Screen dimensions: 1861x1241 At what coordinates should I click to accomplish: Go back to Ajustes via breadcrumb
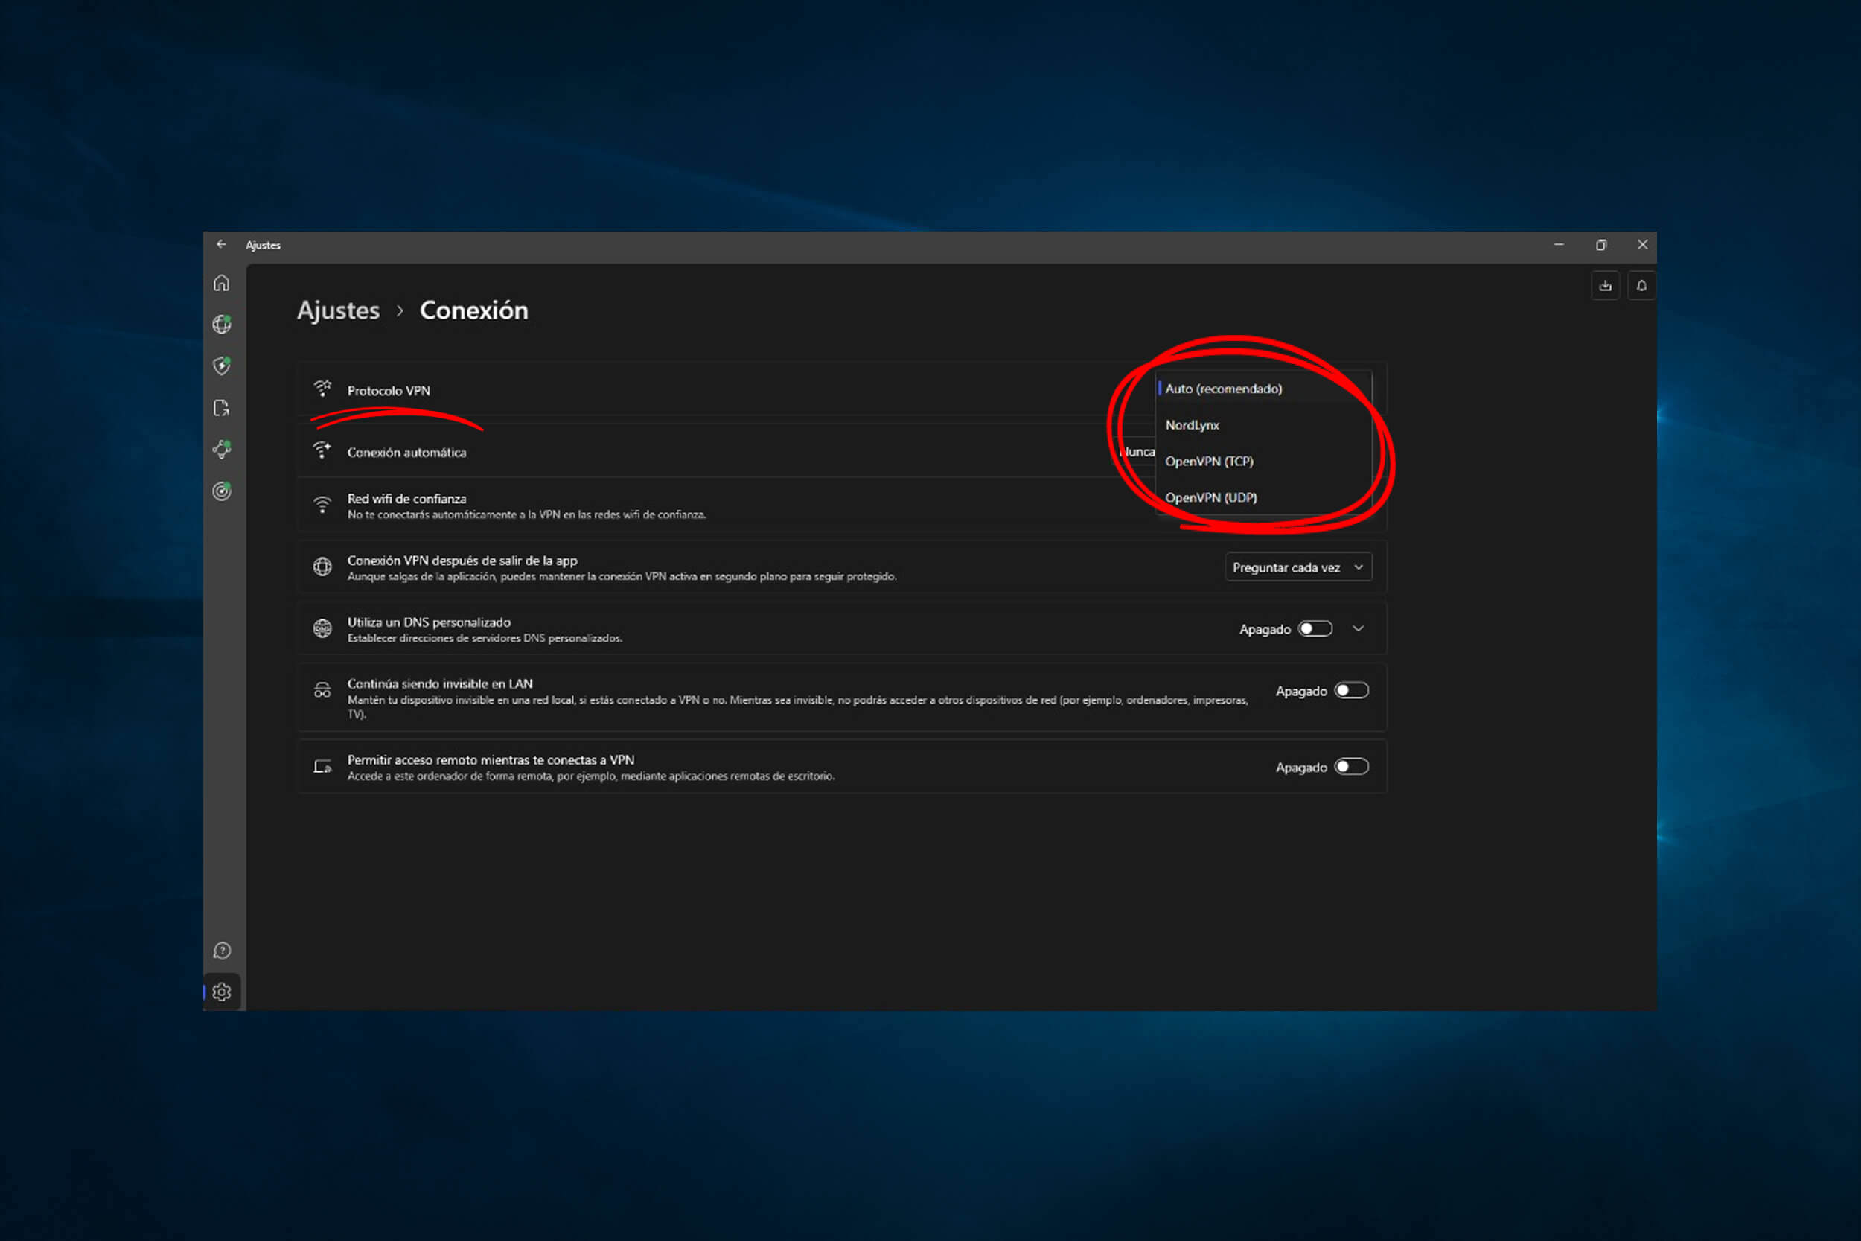[x=338, y=310]
